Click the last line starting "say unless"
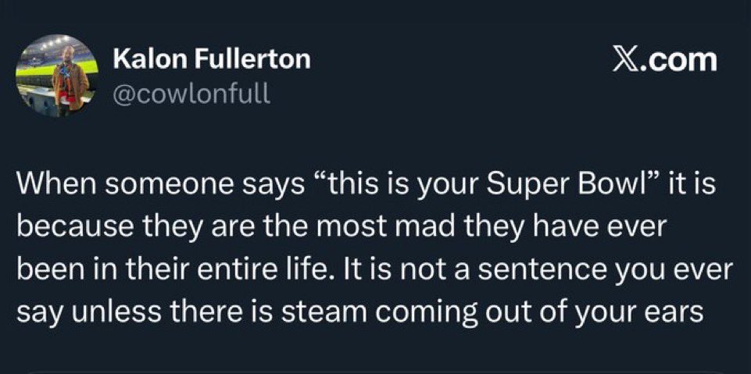Image resolution: width=751 pixels, height=374 pixels. (360, 312)
